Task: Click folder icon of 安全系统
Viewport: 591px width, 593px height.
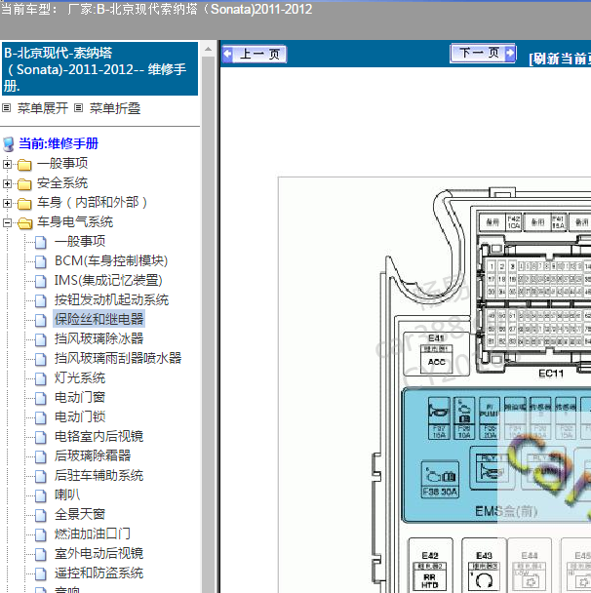Action: (24, 184)
